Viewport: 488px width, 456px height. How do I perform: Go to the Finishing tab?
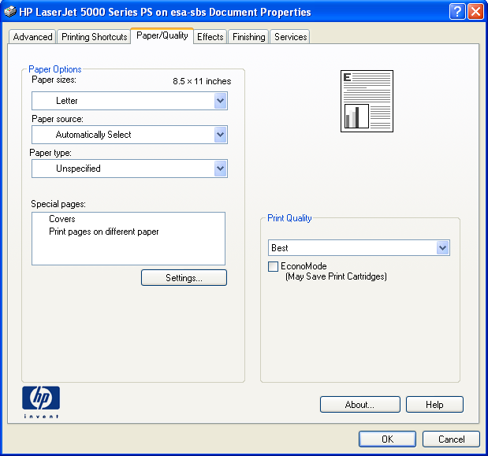point(248,37)
